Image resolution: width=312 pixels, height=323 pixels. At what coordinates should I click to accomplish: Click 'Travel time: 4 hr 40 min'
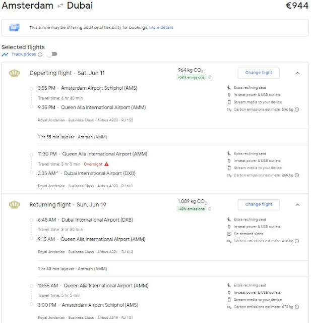pos(60,98)
